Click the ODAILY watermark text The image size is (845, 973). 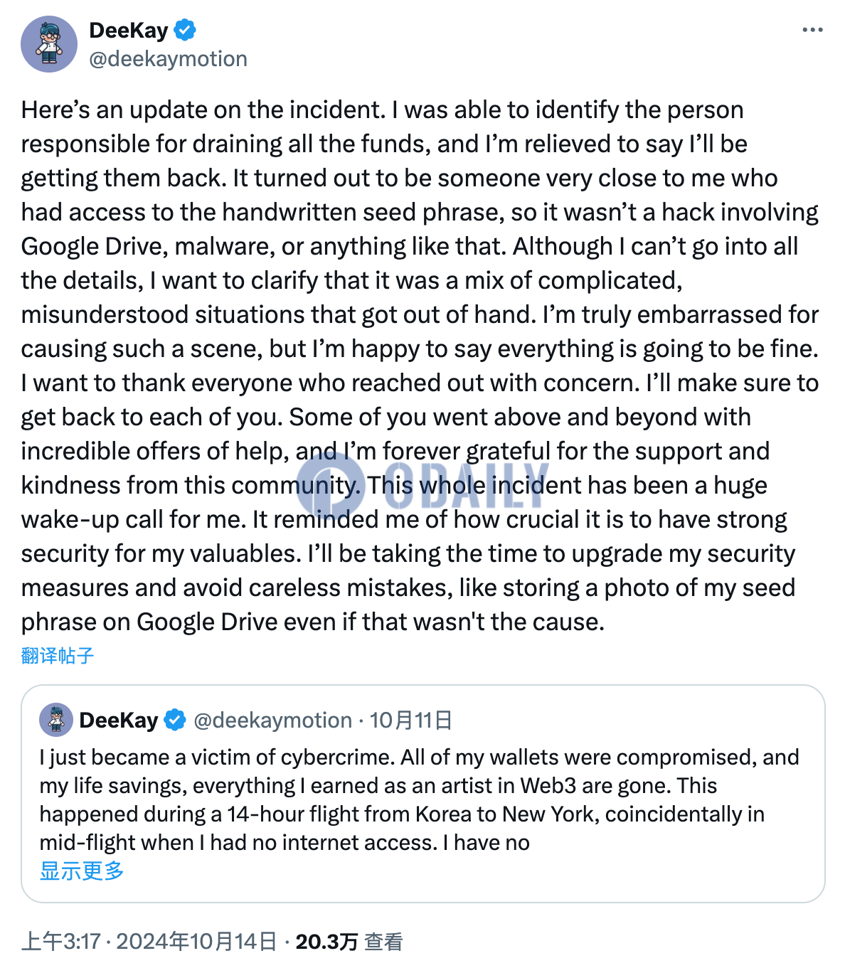click(466, 486)
